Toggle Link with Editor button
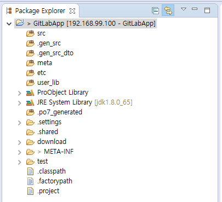222x202 pixels. pyautogui.click(x=168, y=10)
